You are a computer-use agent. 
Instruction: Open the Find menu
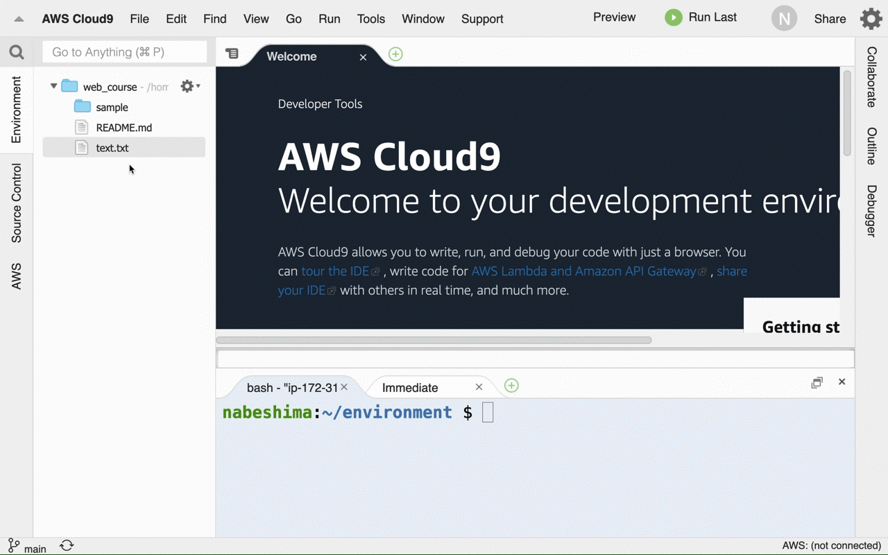coord(215,19)
